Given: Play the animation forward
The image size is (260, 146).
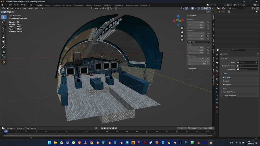Looking at the screenshot, I should [110, 128].
